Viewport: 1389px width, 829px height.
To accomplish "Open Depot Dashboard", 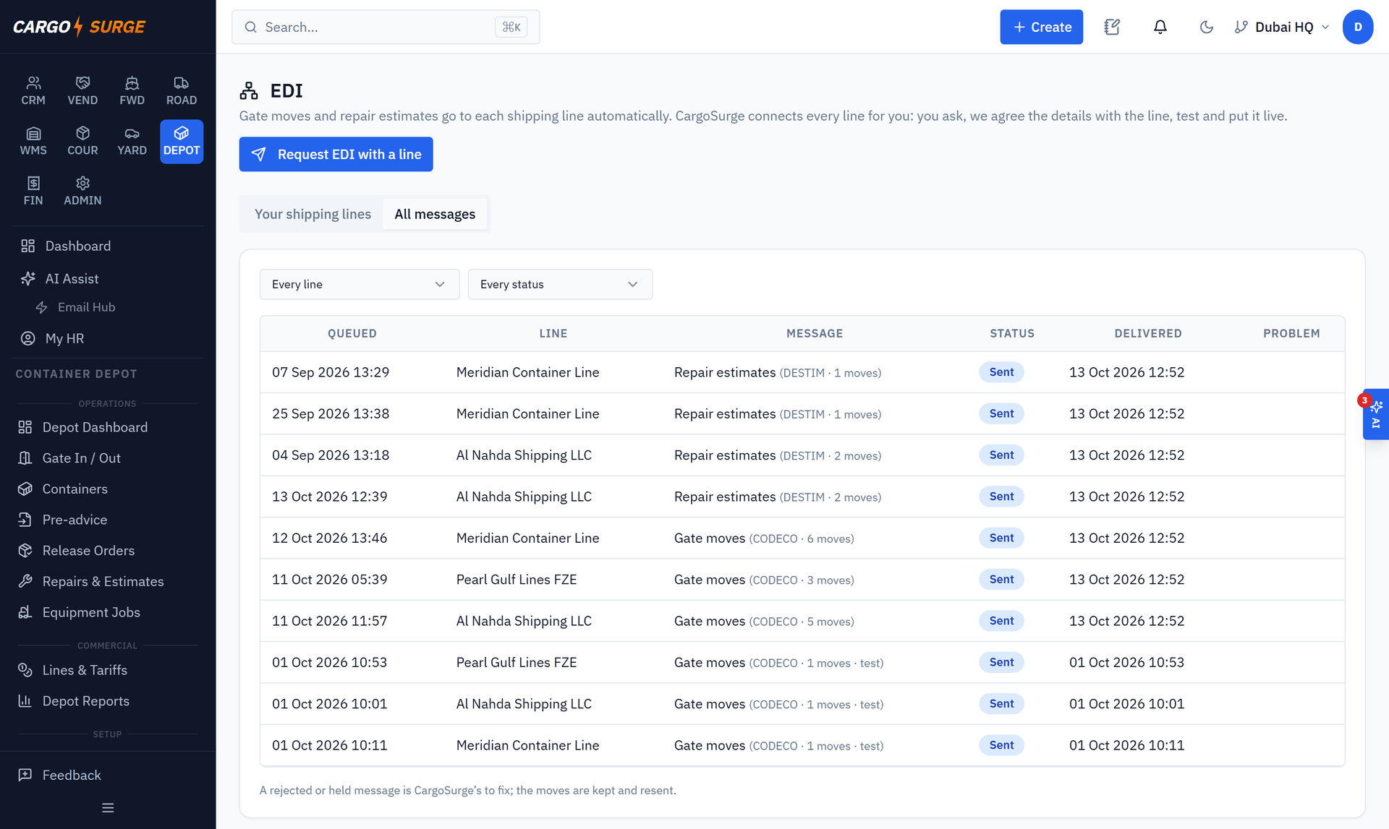I will click(108, 427).
